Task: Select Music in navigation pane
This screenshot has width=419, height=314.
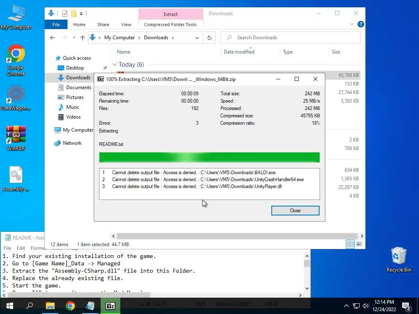Action: [69, 107]
